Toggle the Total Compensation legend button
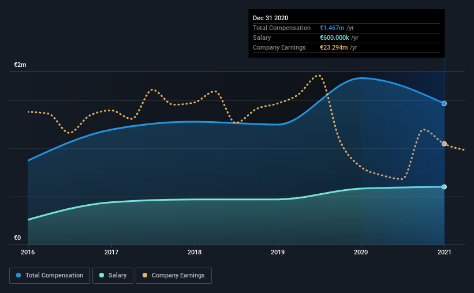This screenshot has height=293, width=474. (50, 276)
